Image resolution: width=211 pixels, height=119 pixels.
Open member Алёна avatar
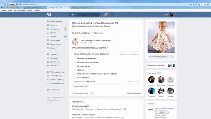click(x=170, y=91)
